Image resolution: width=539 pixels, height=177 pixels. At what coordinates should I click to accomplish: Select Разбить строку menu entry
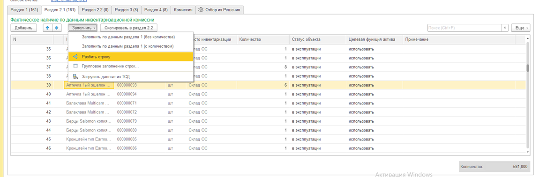(131, 57)
